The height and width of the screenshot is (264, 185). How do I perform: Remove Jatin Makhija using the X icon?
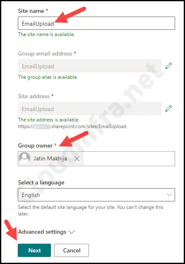click(77, 159)
